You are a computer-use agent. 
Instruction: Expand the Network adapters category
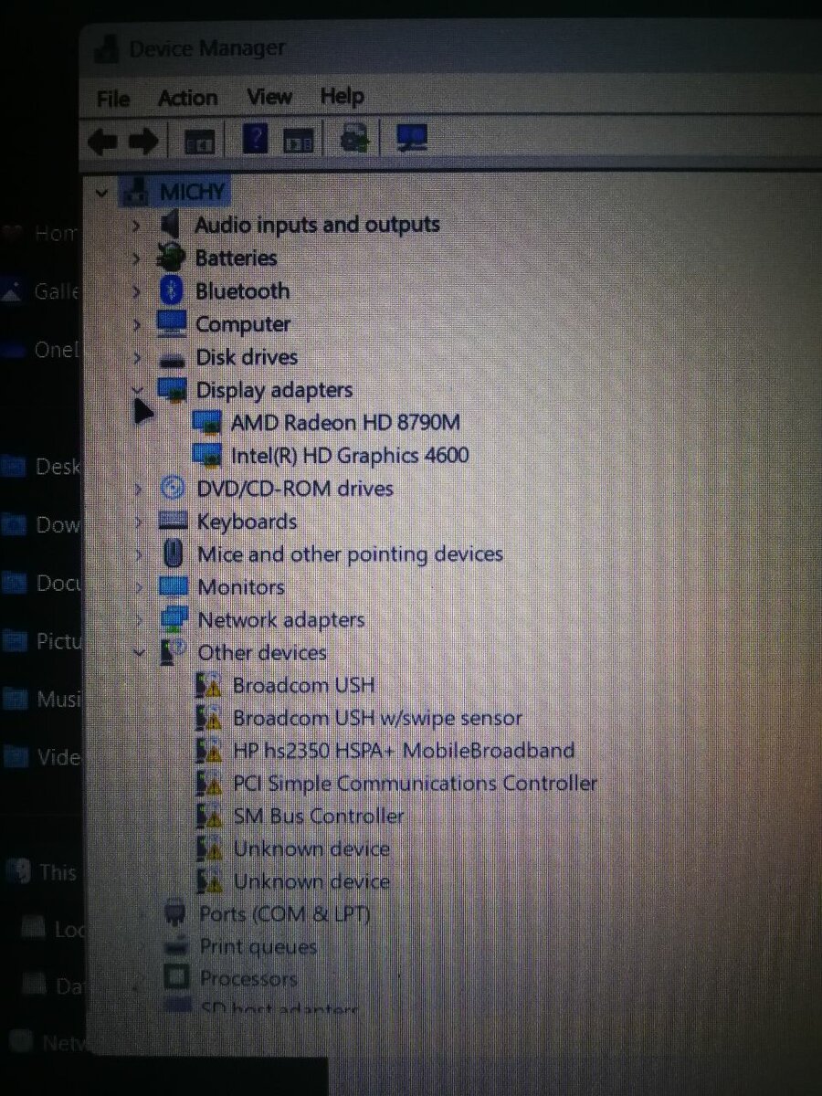137,619
